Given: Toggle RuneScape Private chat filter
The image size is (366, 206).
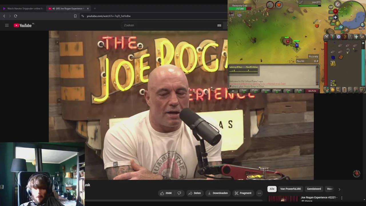Looking at the screenshot, I should tap(266, 91).
